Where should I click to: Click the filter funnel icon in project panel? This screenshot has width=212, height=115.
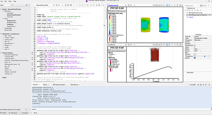(x=12, y=5)
